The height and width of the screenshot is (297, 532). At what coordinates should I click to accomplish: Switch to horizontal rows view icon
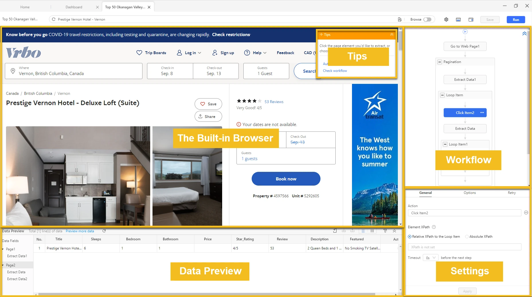coord(363,231)
